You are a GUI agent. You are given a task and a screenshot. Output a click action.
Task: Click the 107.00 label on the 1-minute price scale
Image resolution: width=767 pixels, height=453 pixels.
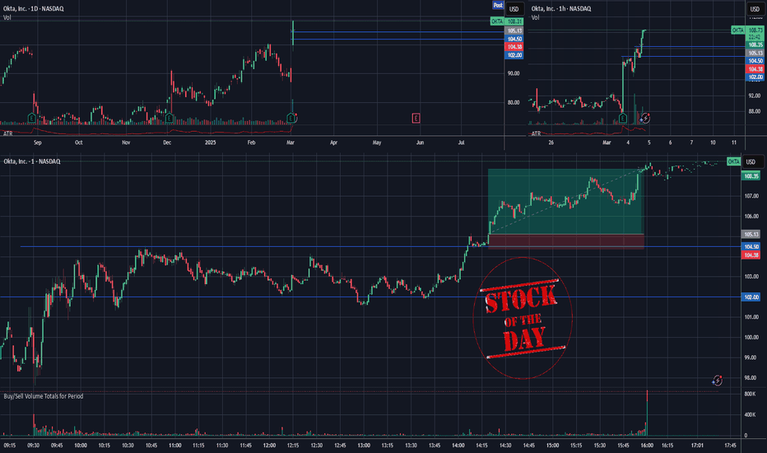[x=751, y=196]
